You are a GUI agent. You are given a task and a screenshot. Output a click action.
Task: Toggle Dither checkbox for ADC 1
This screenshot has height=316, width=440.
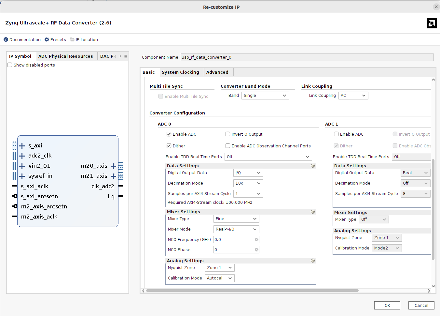pyautogui.click(x=336, y=146)
